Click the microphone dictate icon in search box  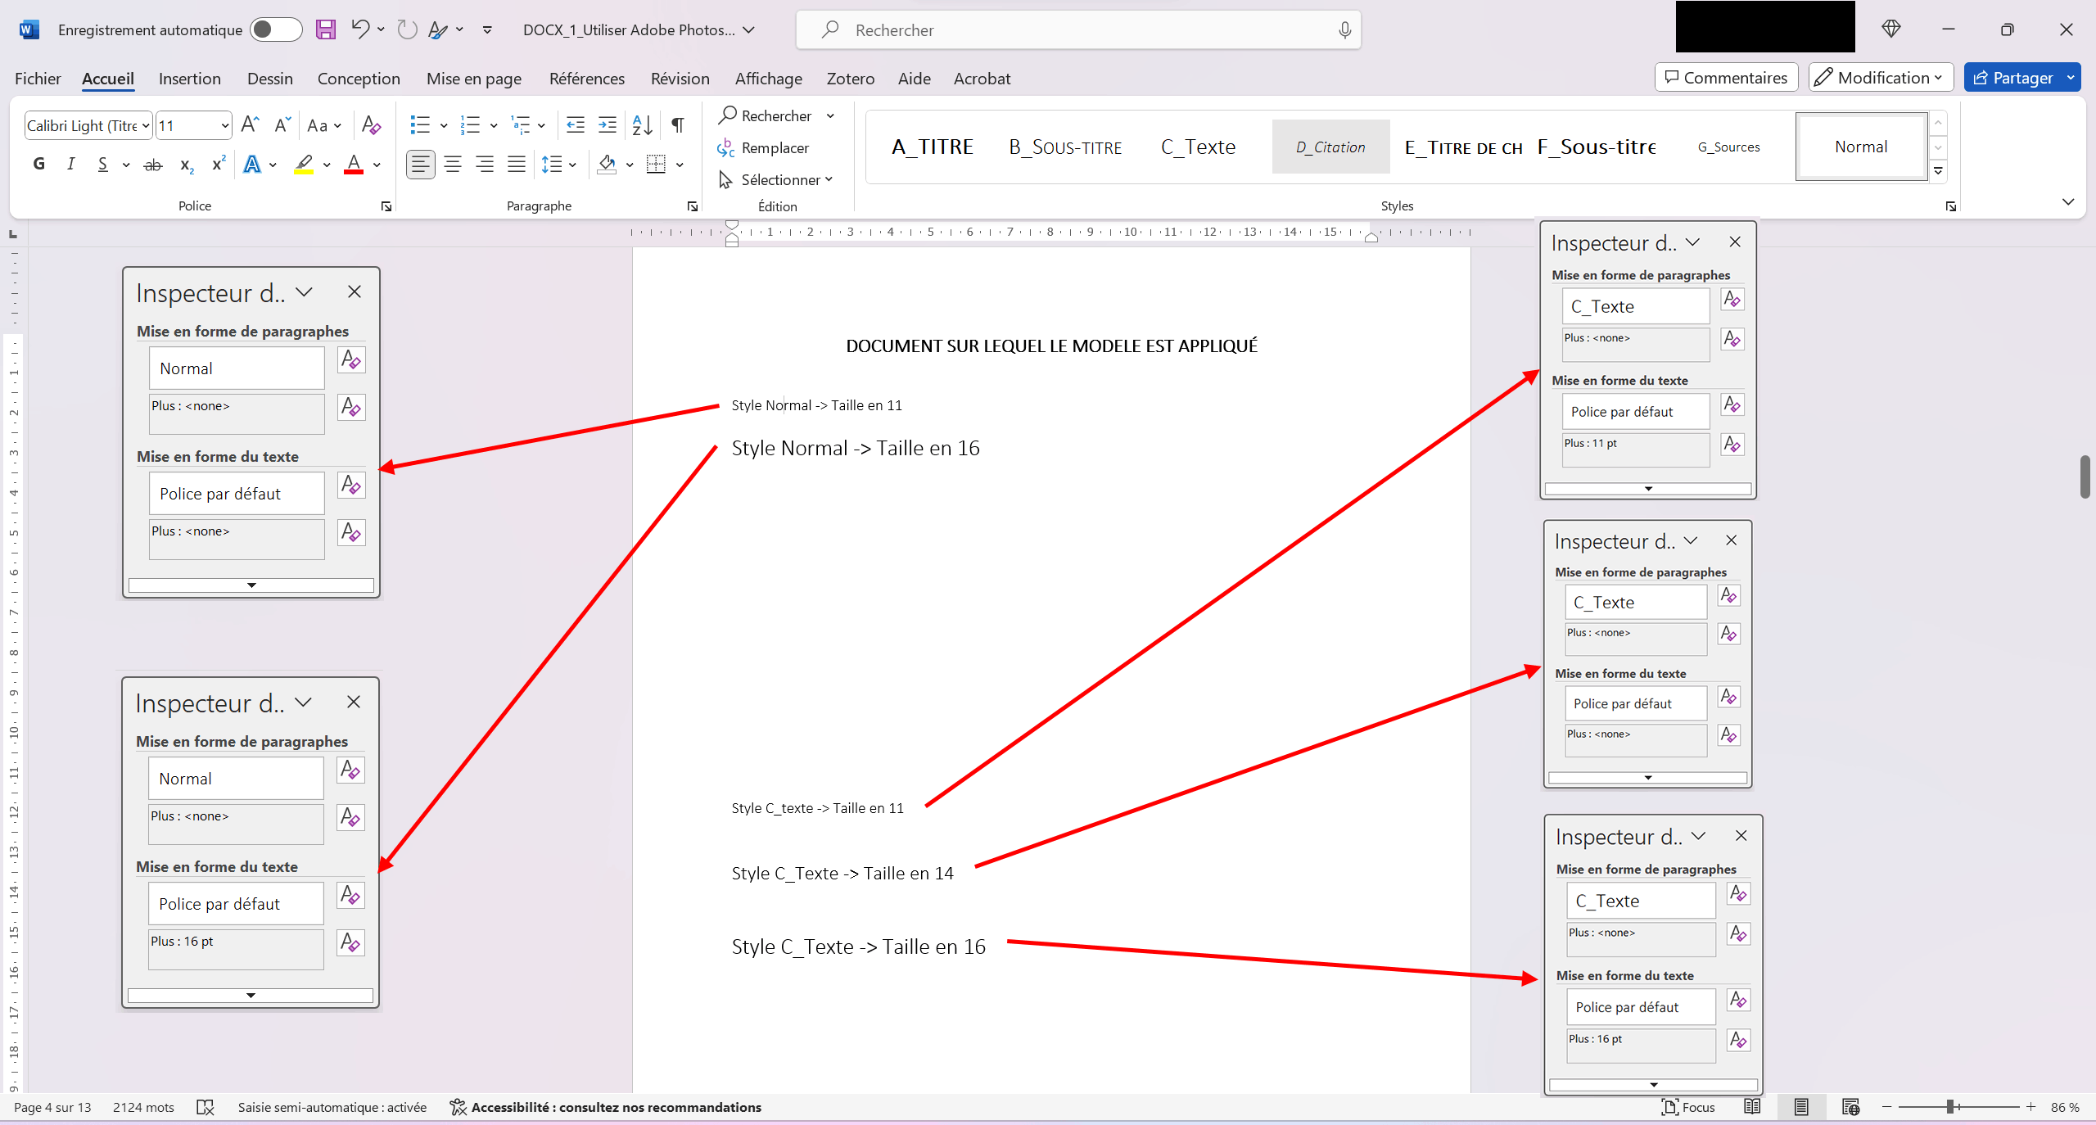click(1344, 30)
